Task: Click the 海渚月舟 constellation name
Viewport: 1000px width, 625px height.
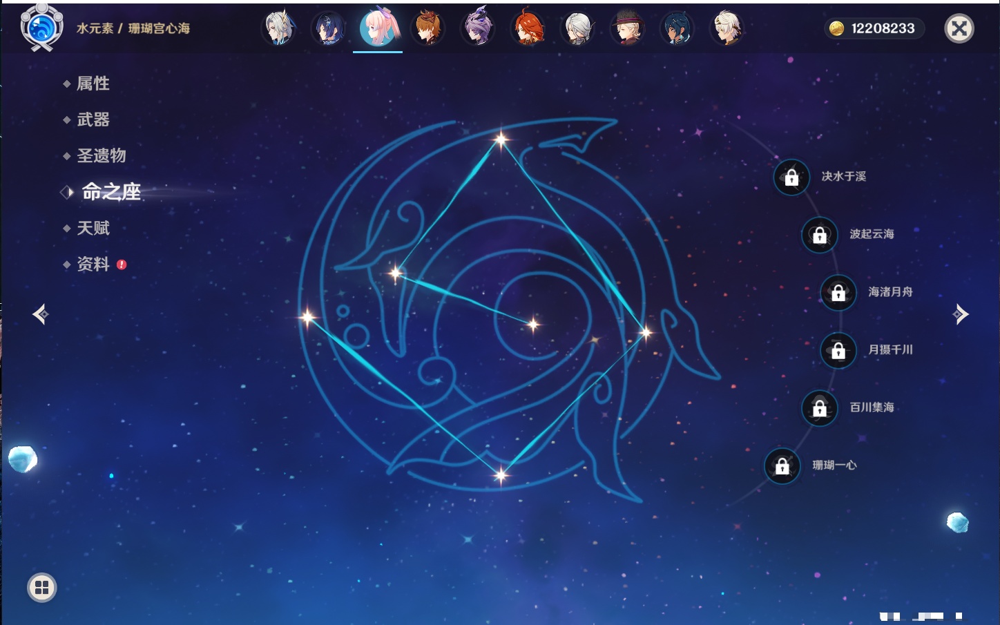Action: coord(890,292)
